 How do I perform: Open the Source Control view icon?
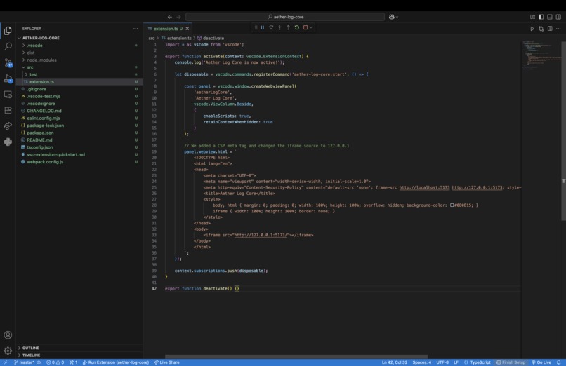click(x=8, y=62)
